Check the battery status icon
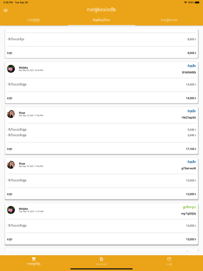This screenshot has height=271, width=203. point(197,2)
